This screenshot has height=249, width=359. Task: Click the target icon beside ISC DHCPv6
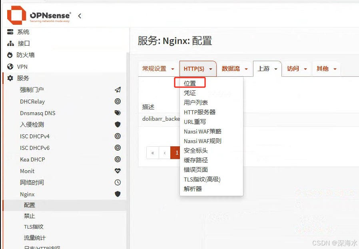[118, 147]
